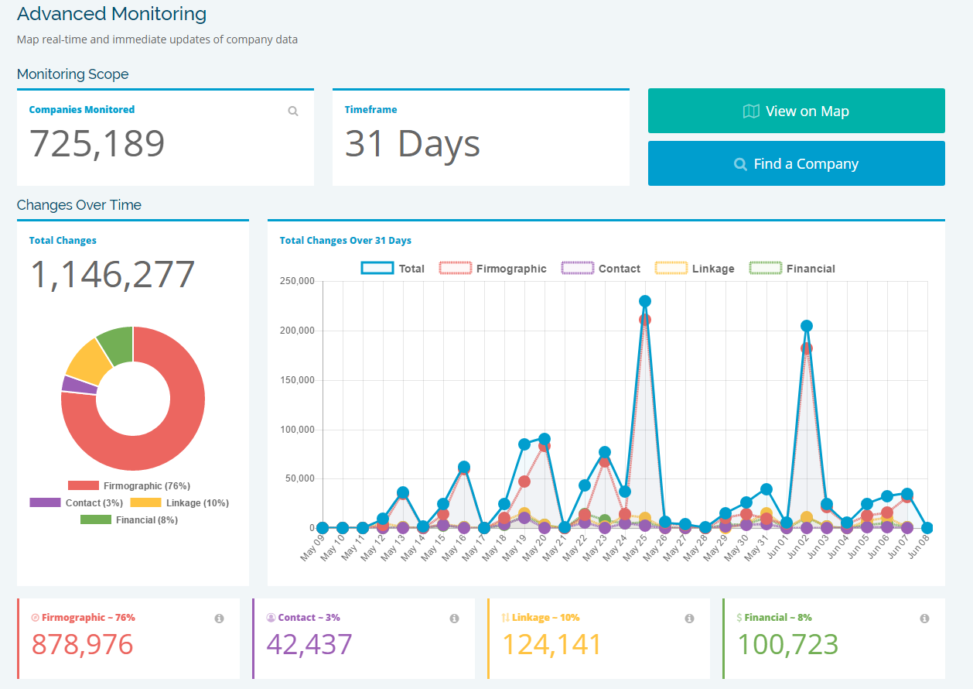Click the Monitoring Scope section heading
Image resolution: width=973 pixels, height=689 pixels.
[73, 74]
